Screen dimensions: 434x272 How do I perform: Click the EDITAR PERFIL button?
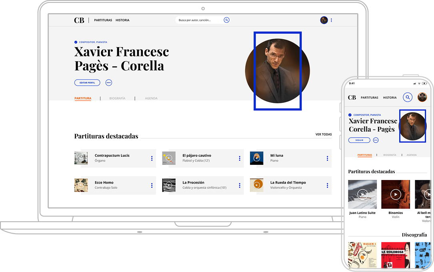87,82
